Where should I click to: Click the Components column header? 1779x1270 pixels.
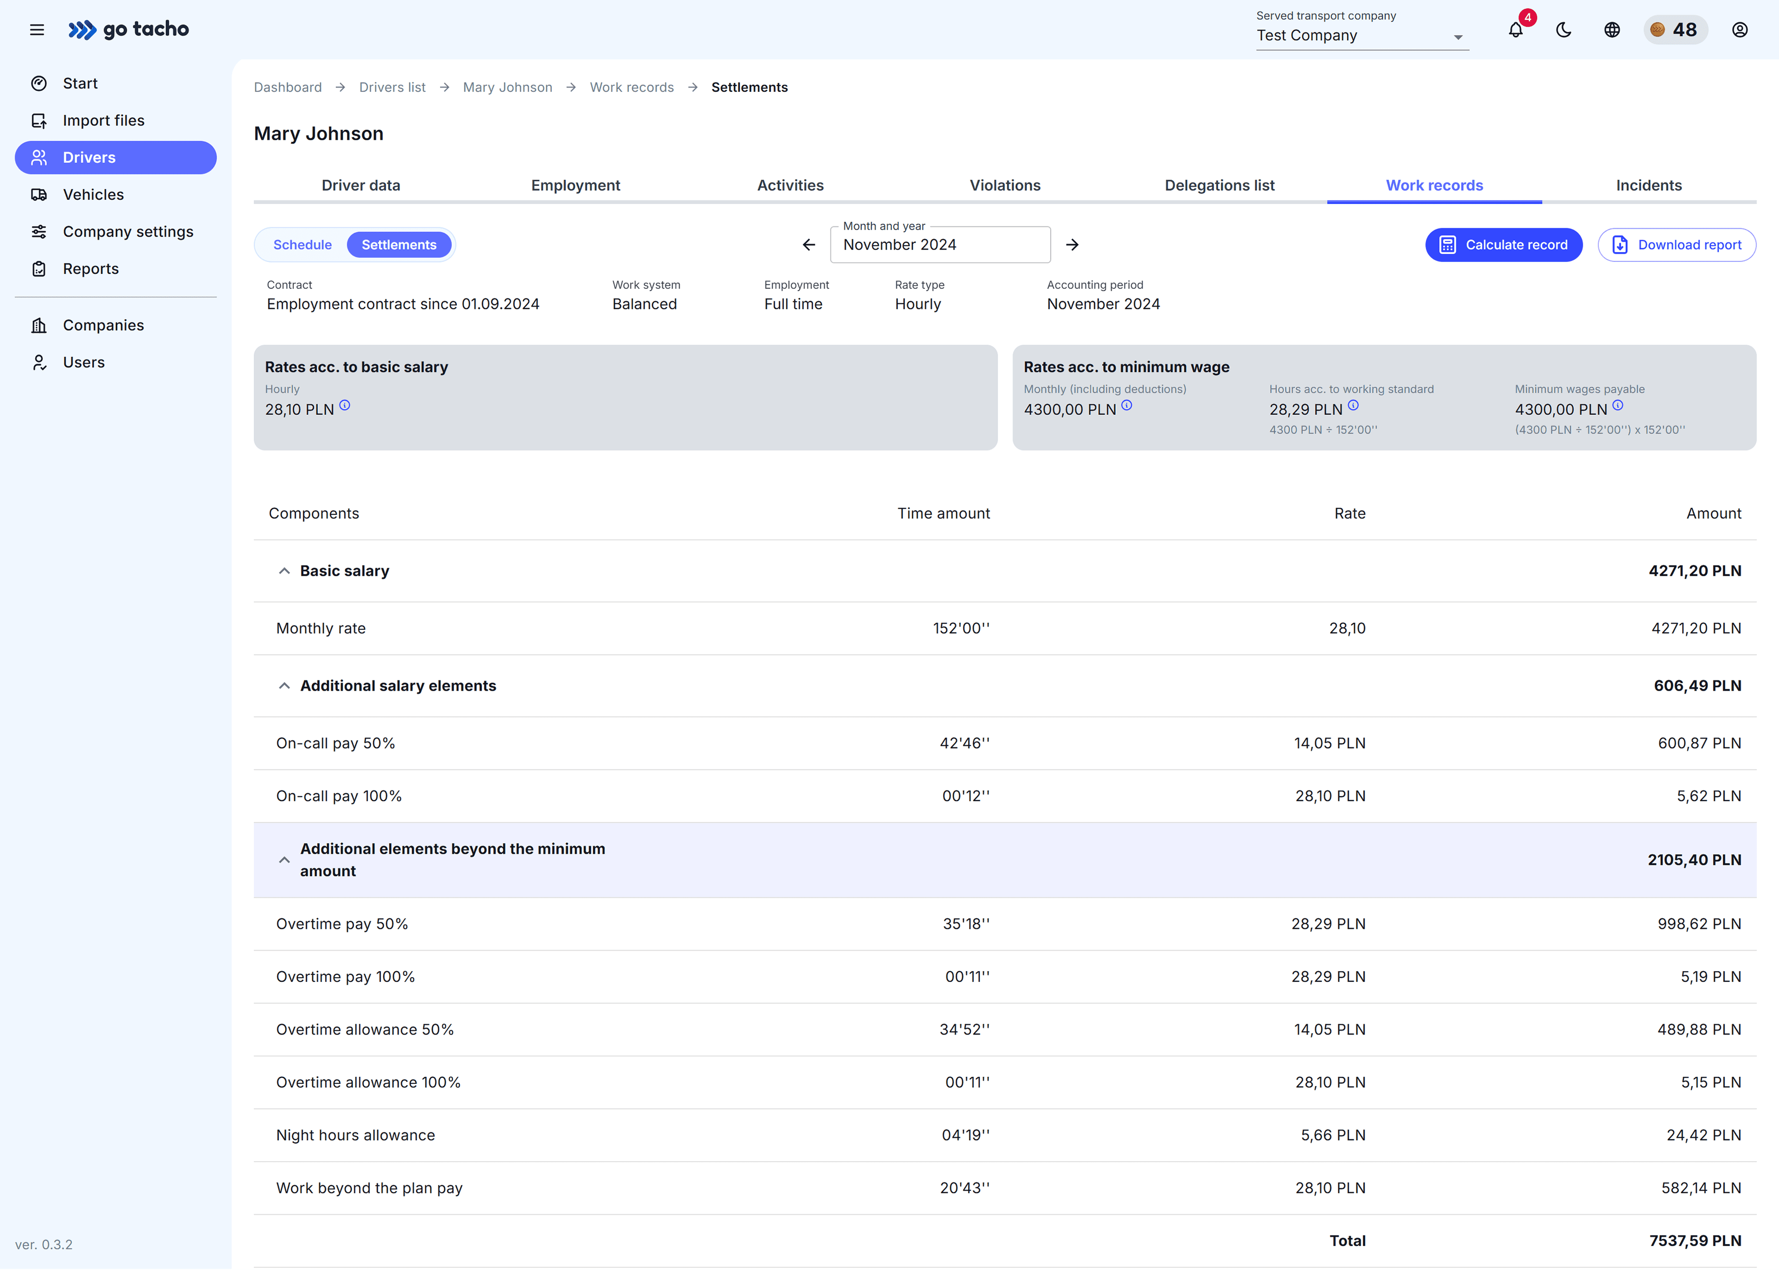(x=314, y=514)
